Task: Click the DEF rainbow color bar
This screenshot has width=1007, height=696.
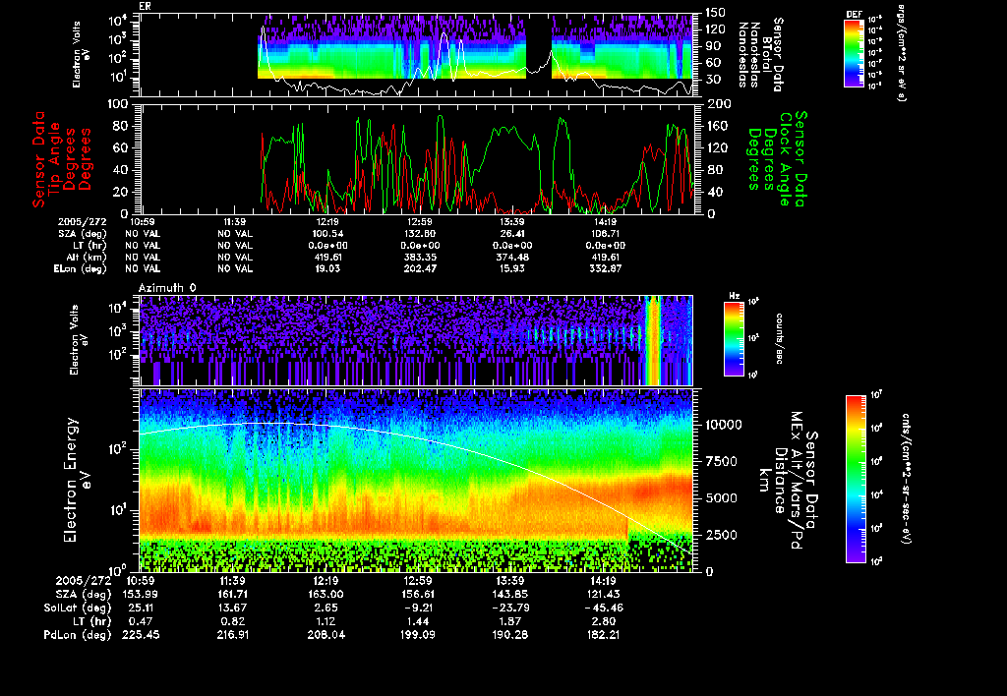Action: (x=854, y=53)
